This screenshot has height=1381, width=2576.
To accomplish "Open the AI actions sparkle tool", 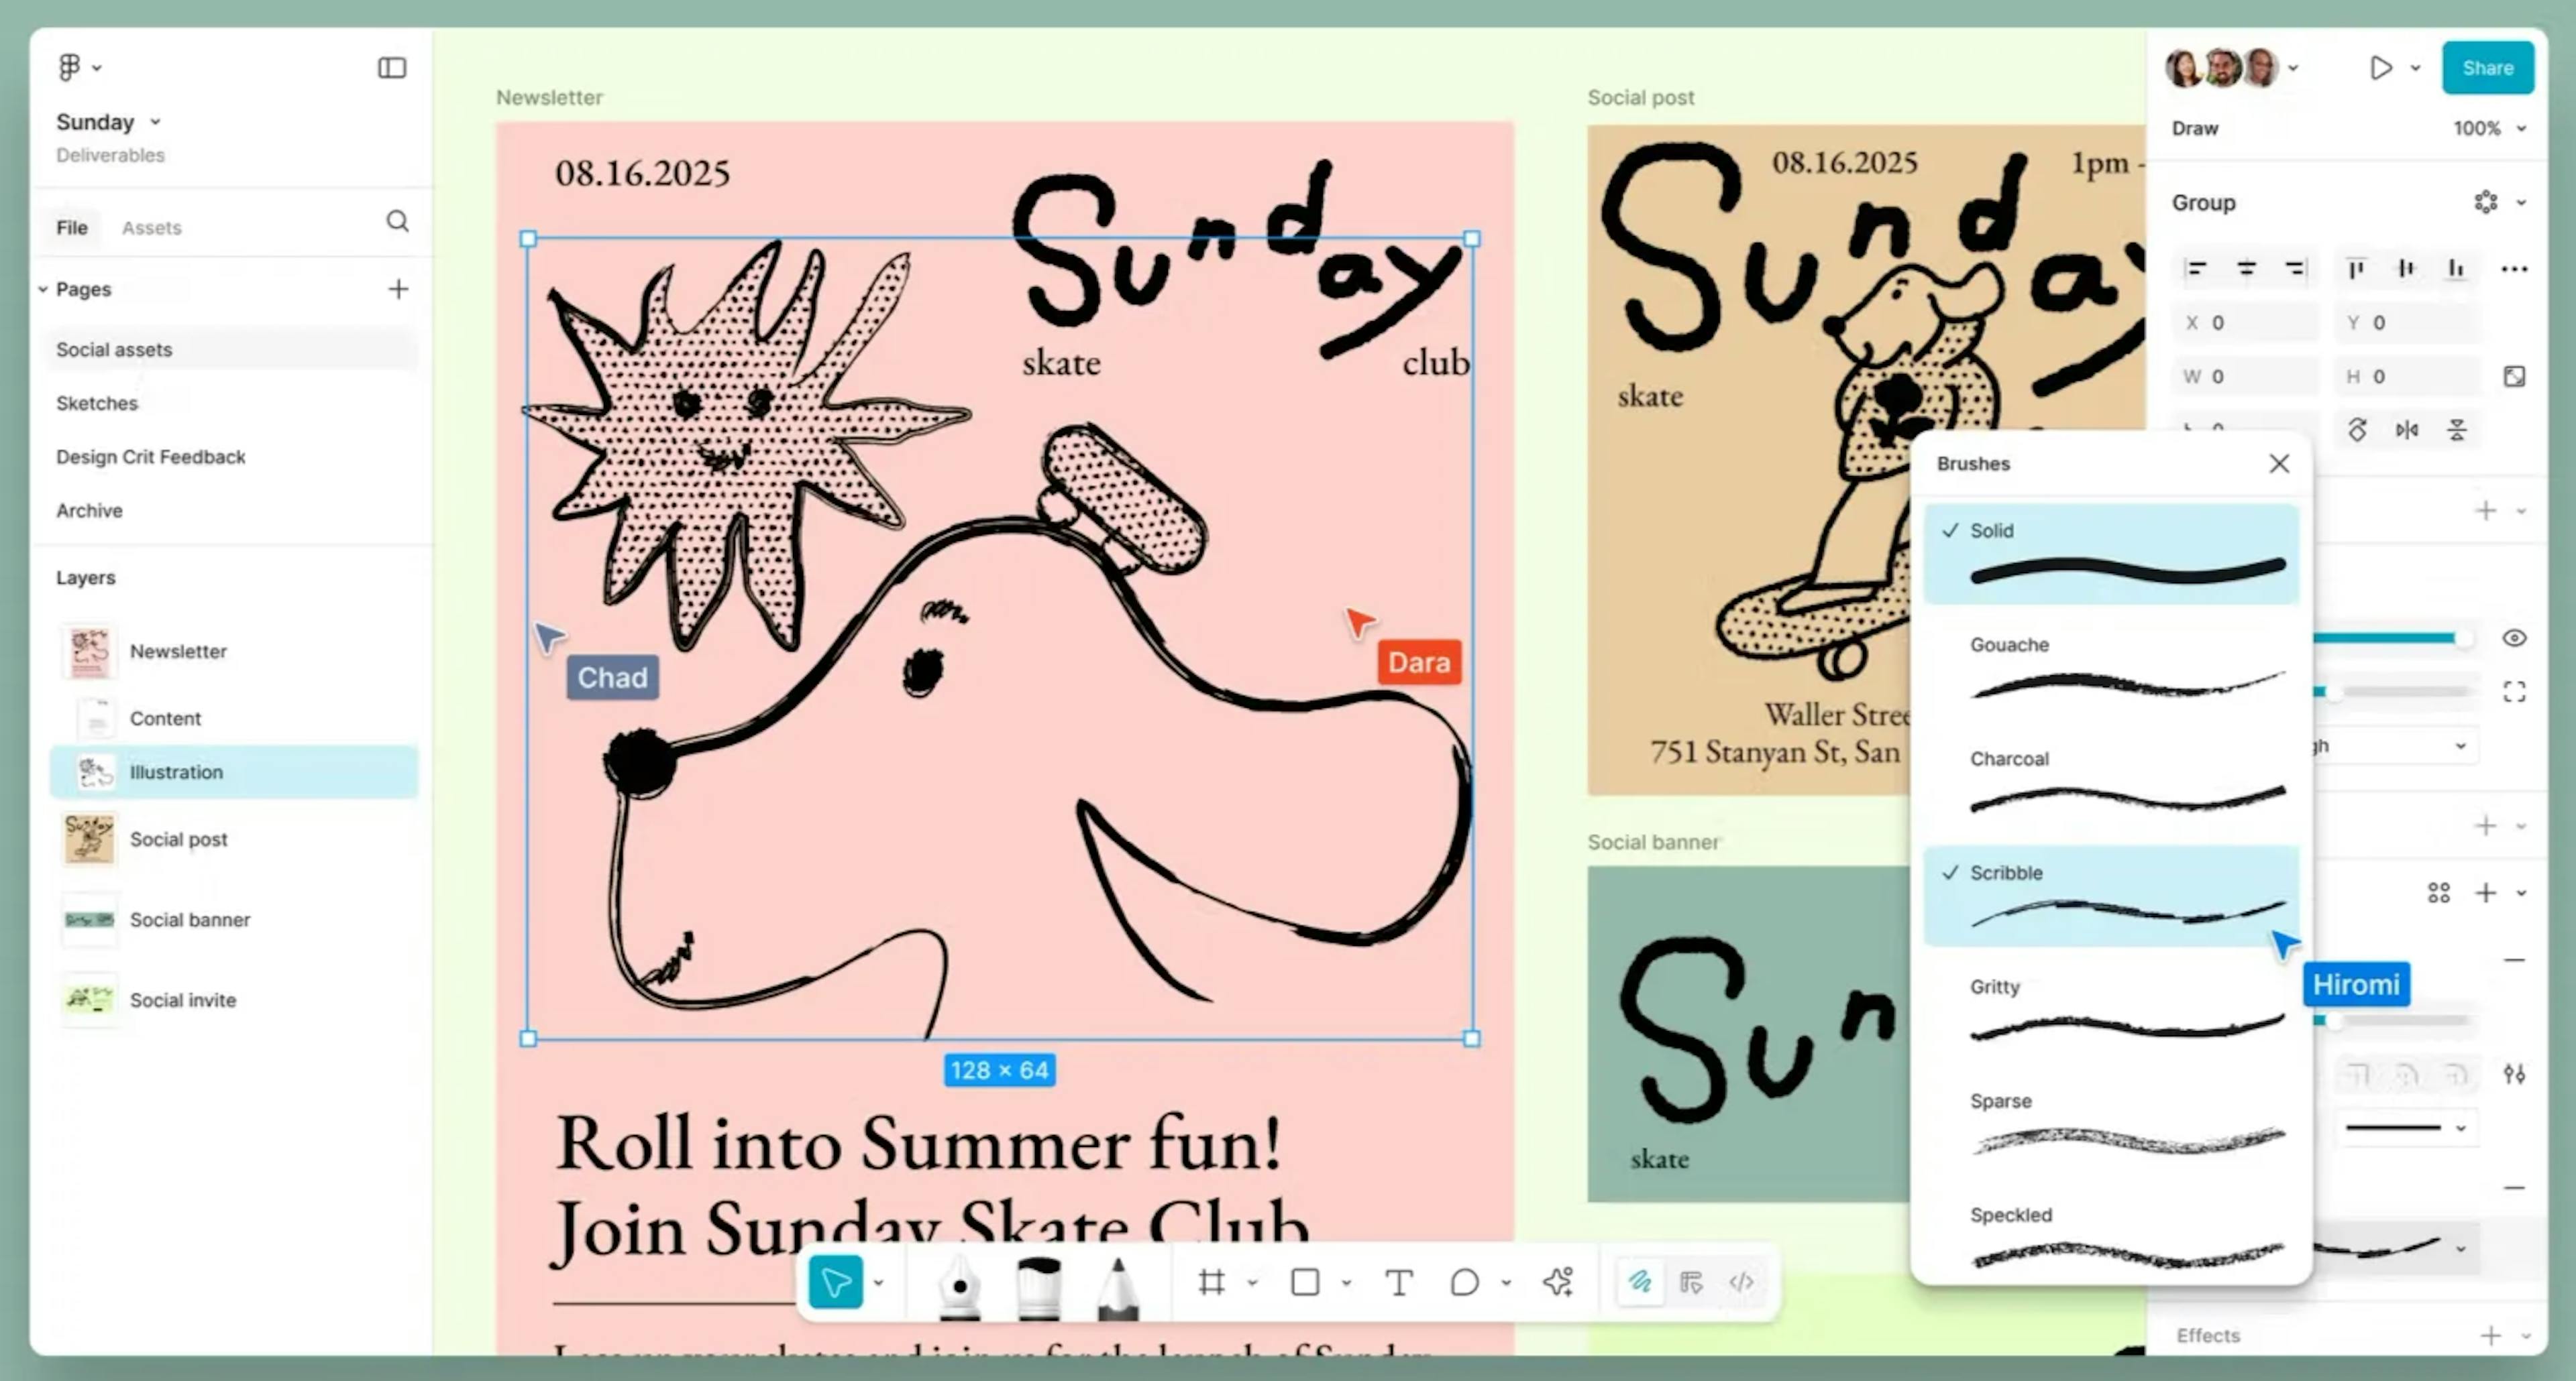I will tap(1557, 1282).
